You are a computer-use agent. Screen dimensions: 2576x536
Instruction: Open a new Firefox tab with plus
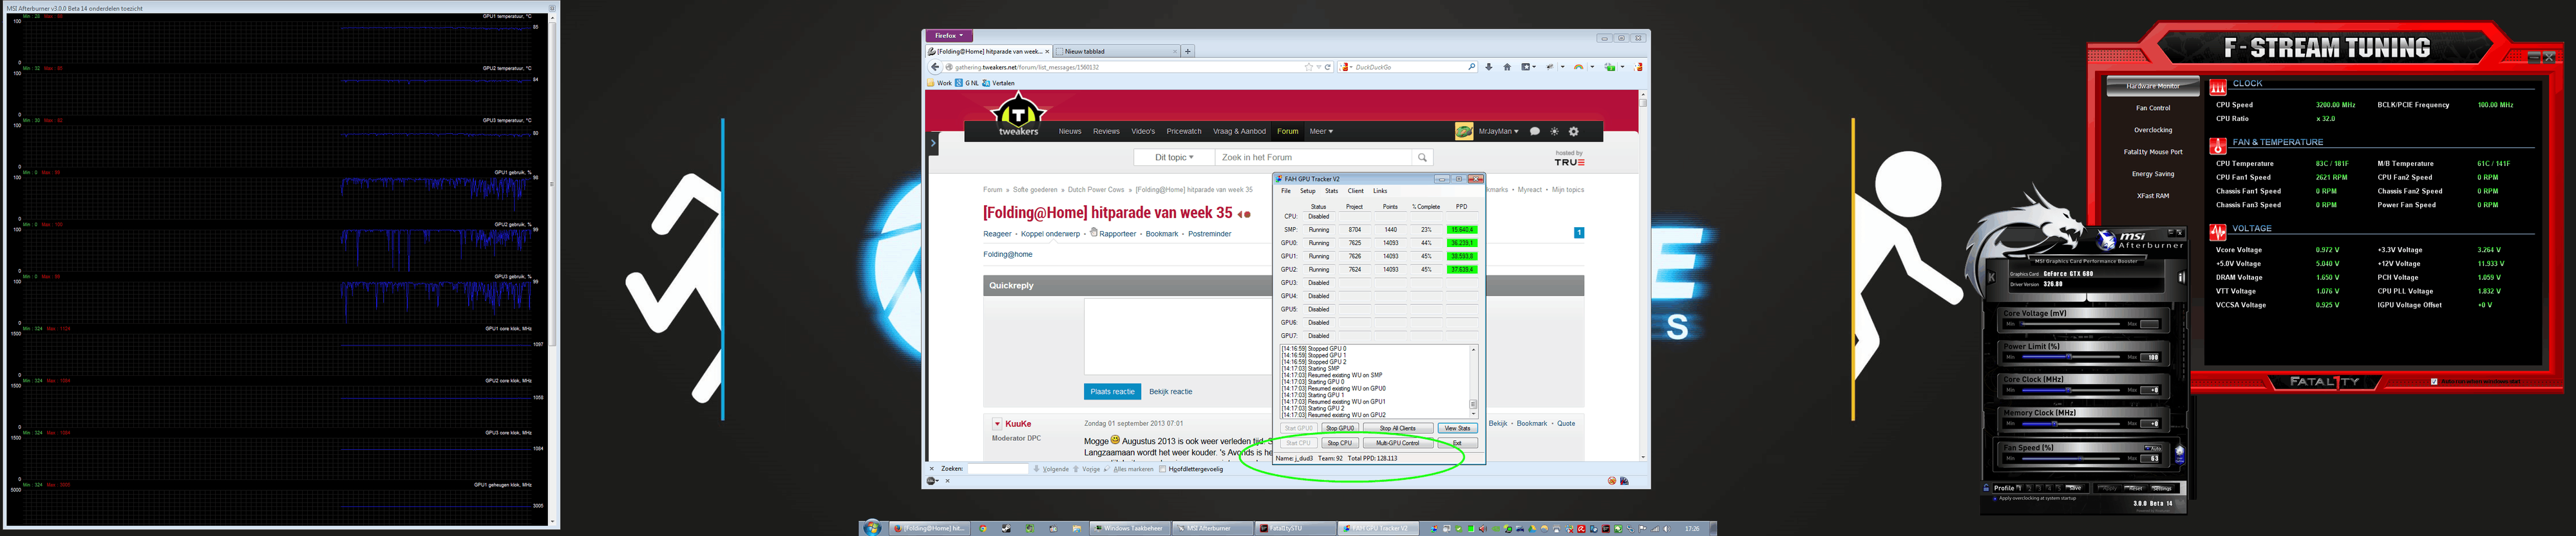tap(1187, 51)
